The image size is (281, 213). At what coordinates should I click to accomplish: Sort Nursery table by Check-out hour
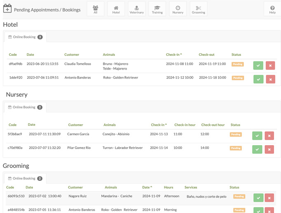pyautogui.click(x=213, y=125)
